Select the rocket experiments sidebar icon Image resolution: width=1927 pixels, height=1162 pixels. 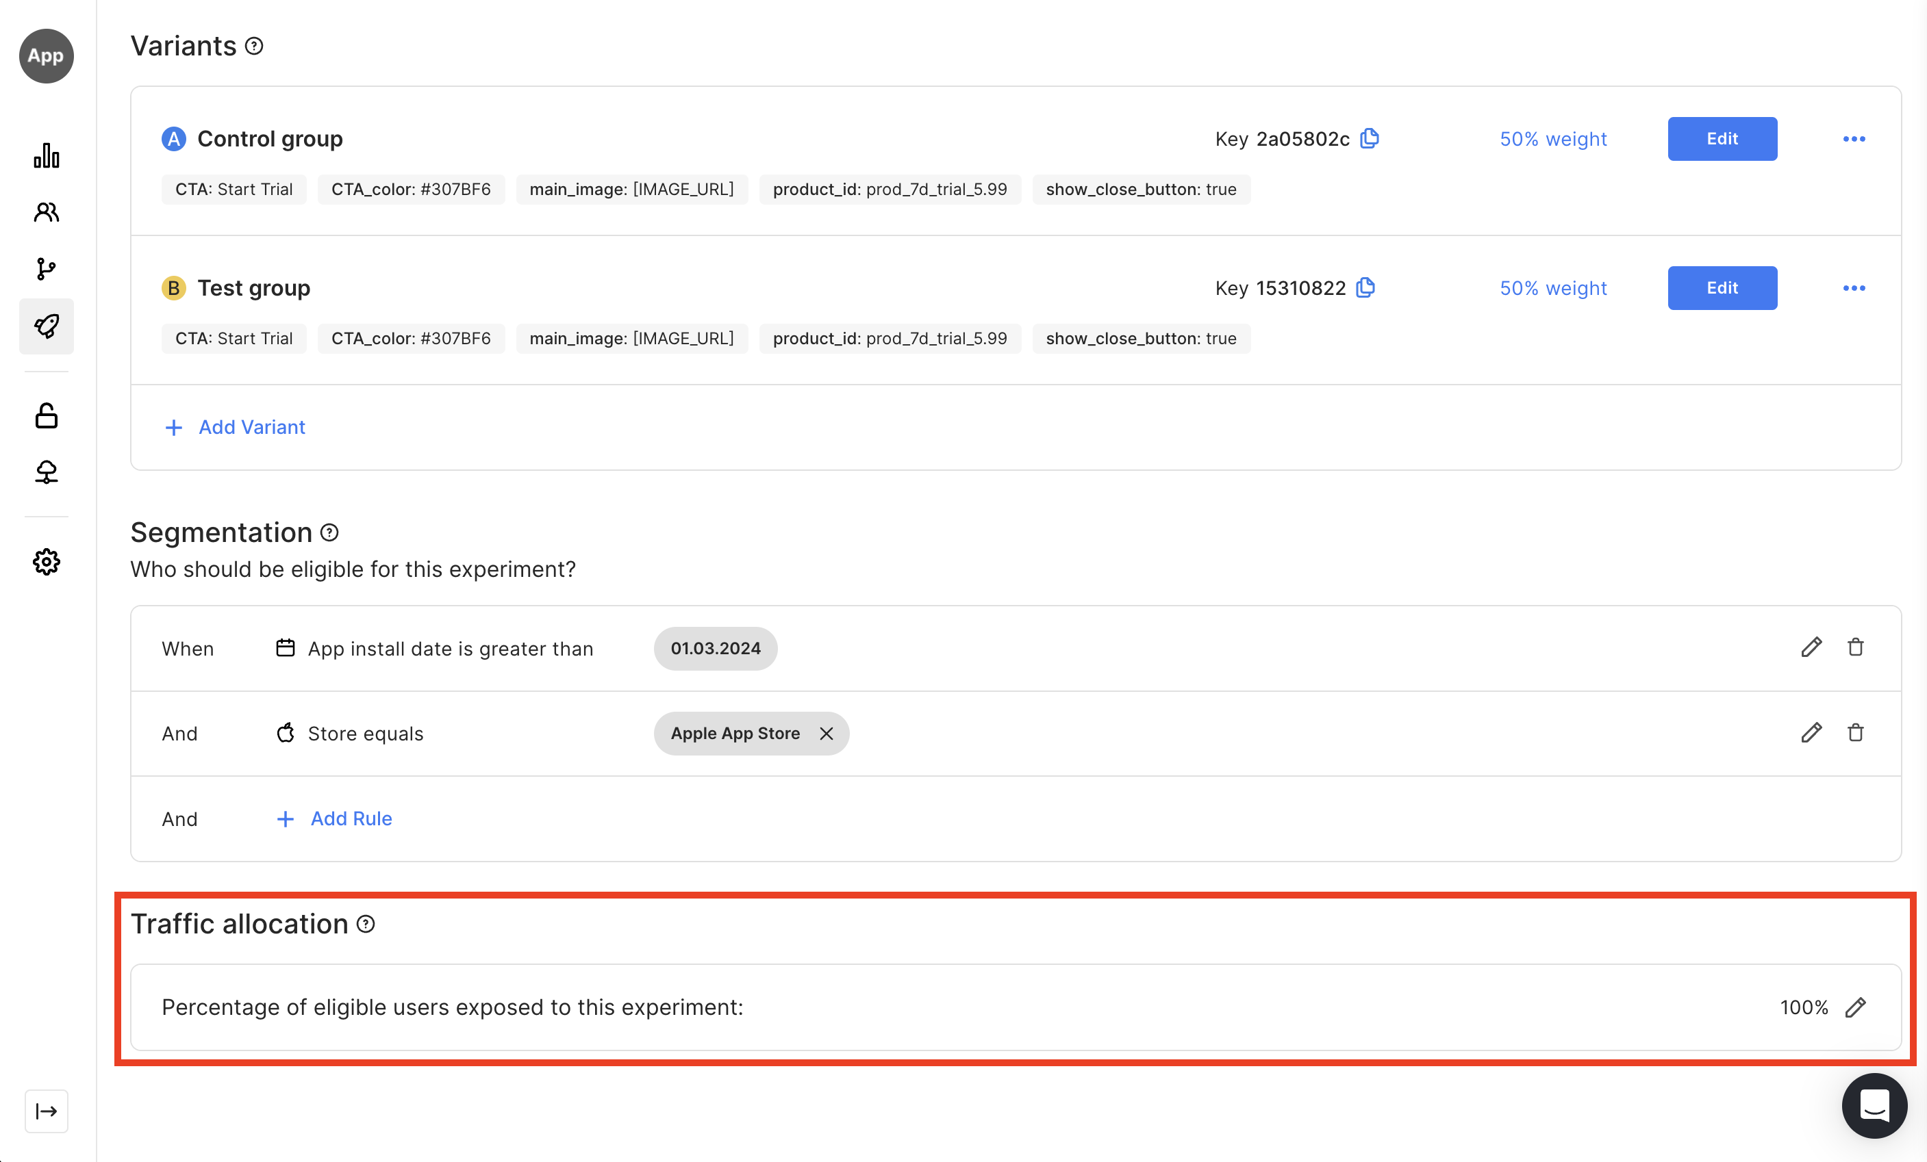46,326
